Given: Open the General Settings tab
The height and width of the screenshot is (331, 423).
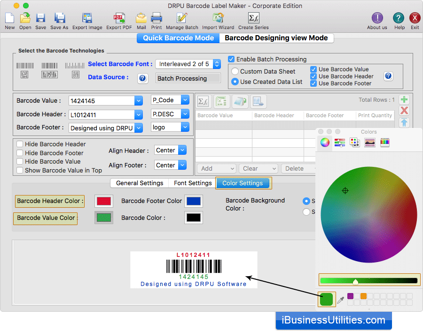Looking at the screenshot, I should [x=140, y=183].
